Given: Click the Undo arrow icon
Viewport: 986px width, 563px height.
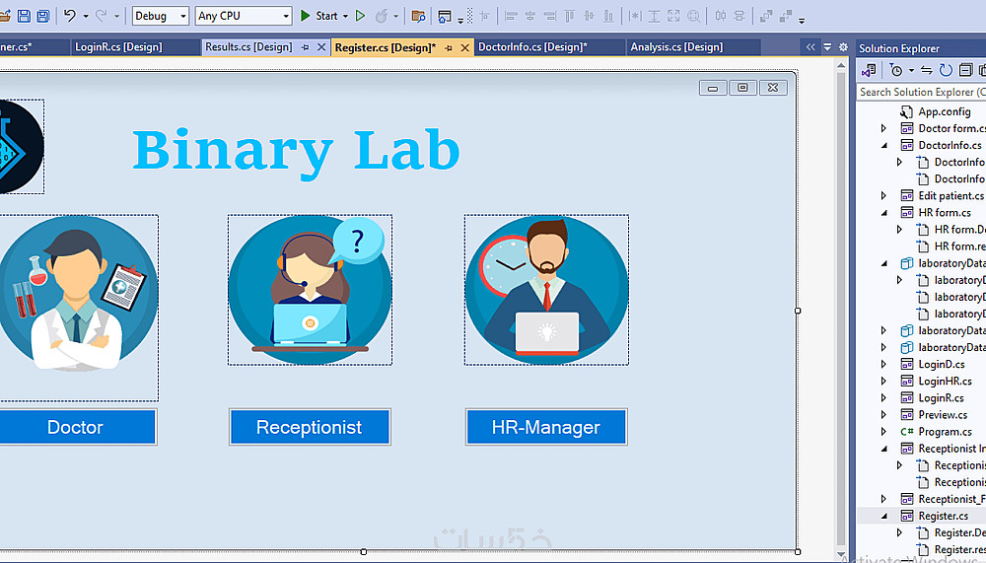Looking at the screenshot, I should click(x=70, y=16).
